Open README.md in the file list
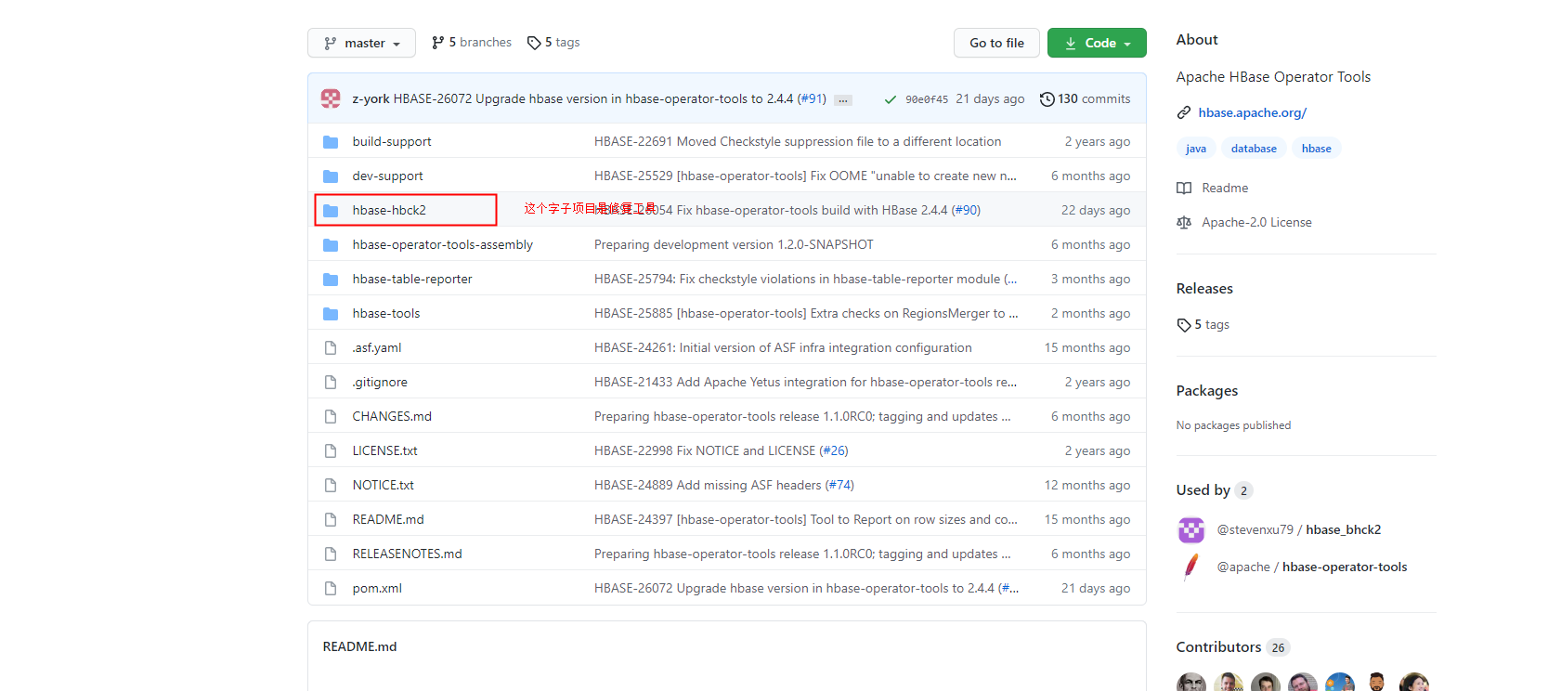 coord(388,519)
